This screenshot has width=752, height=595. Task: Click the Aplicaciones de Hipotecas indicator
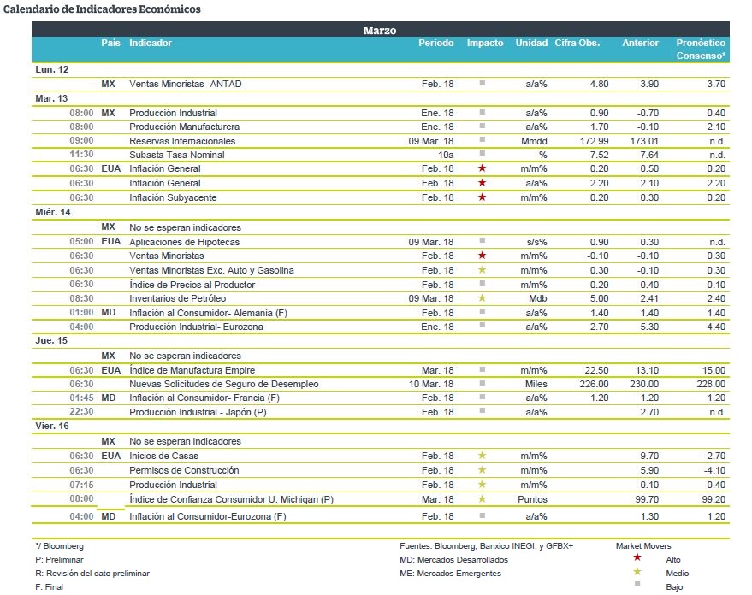[184, 242]
